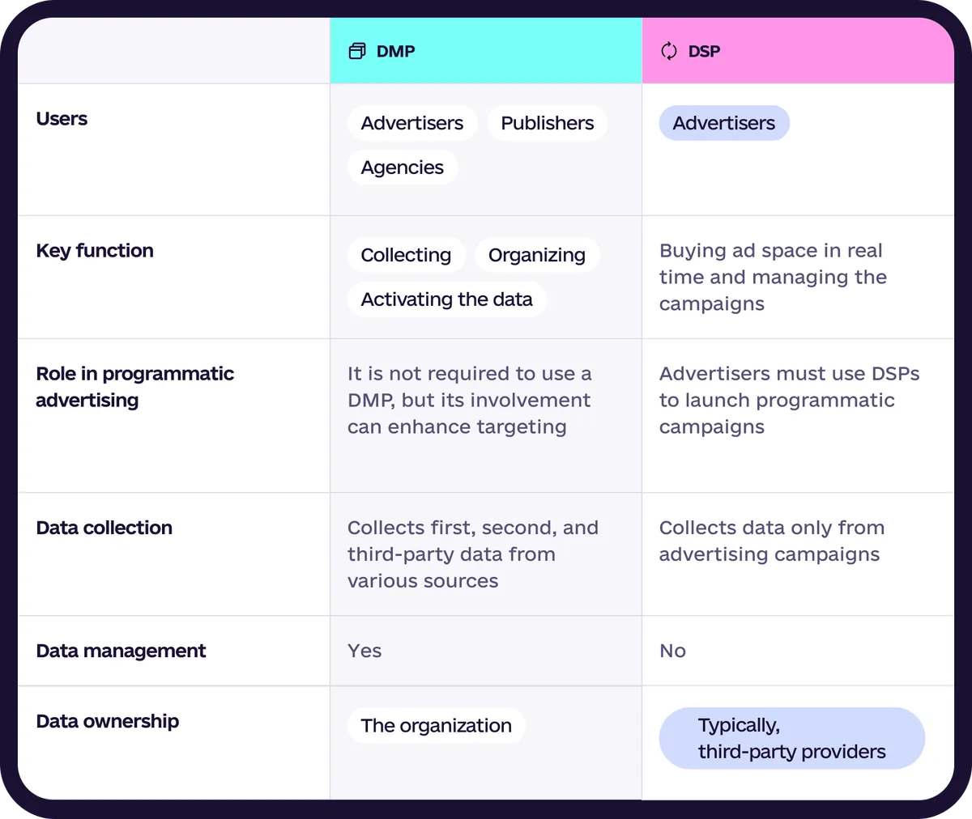Select the Collecting tag
972x819 pixels.
tap(406, 255)
